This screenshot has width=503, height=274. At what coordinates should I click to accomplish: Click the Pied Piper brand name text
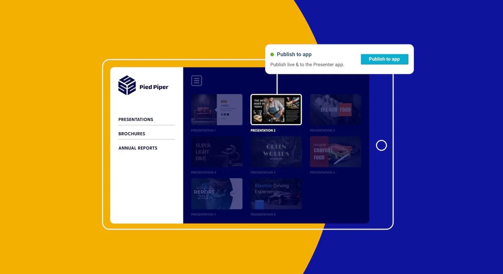pyautogui.click(x=154, y=87)
